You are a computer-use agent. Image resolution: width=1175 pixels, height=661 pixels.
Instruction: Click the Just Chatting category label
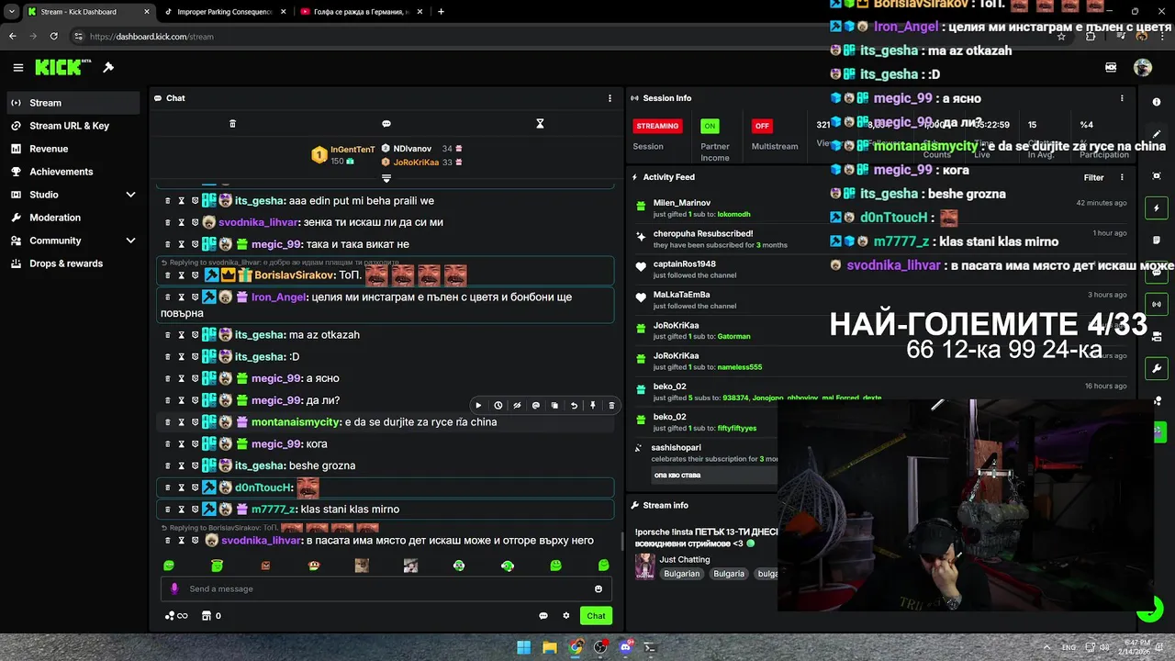(x=685, y=559)
